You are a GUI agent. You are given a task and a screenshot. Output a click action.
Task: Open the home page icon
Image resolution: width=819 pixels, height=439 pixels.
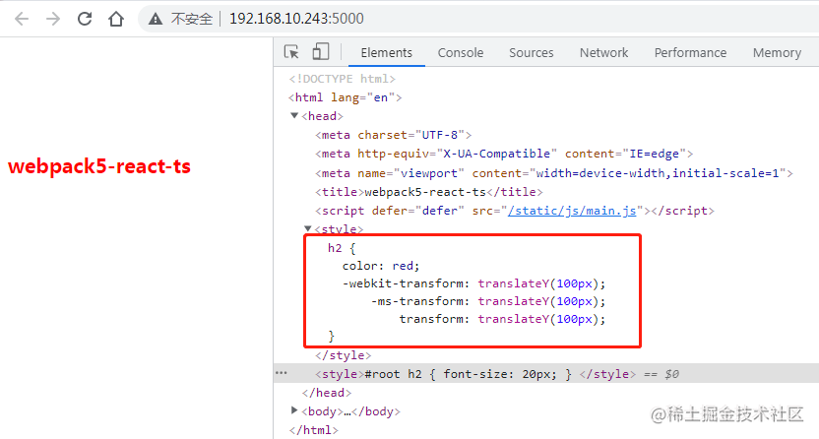pos(116,19)
